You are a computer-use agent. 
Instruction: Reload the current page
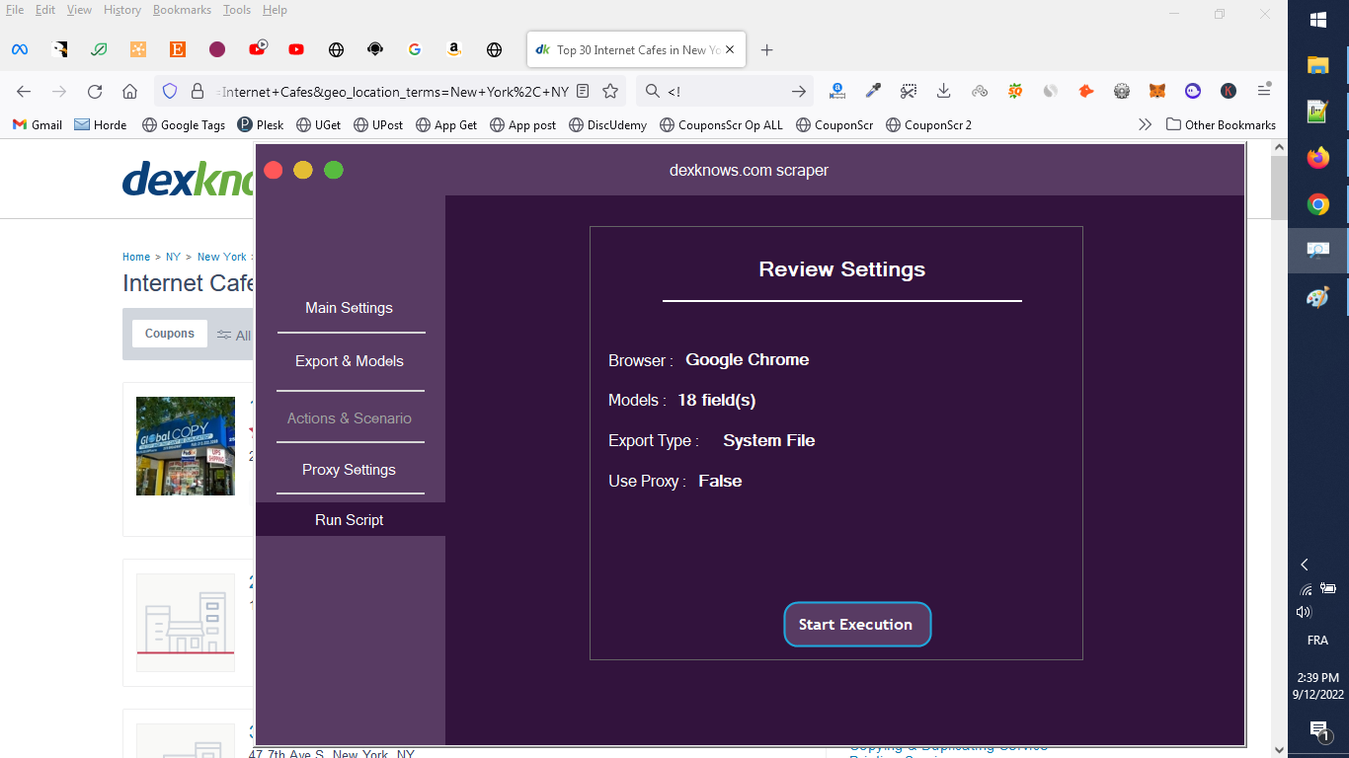click(95, 92)
